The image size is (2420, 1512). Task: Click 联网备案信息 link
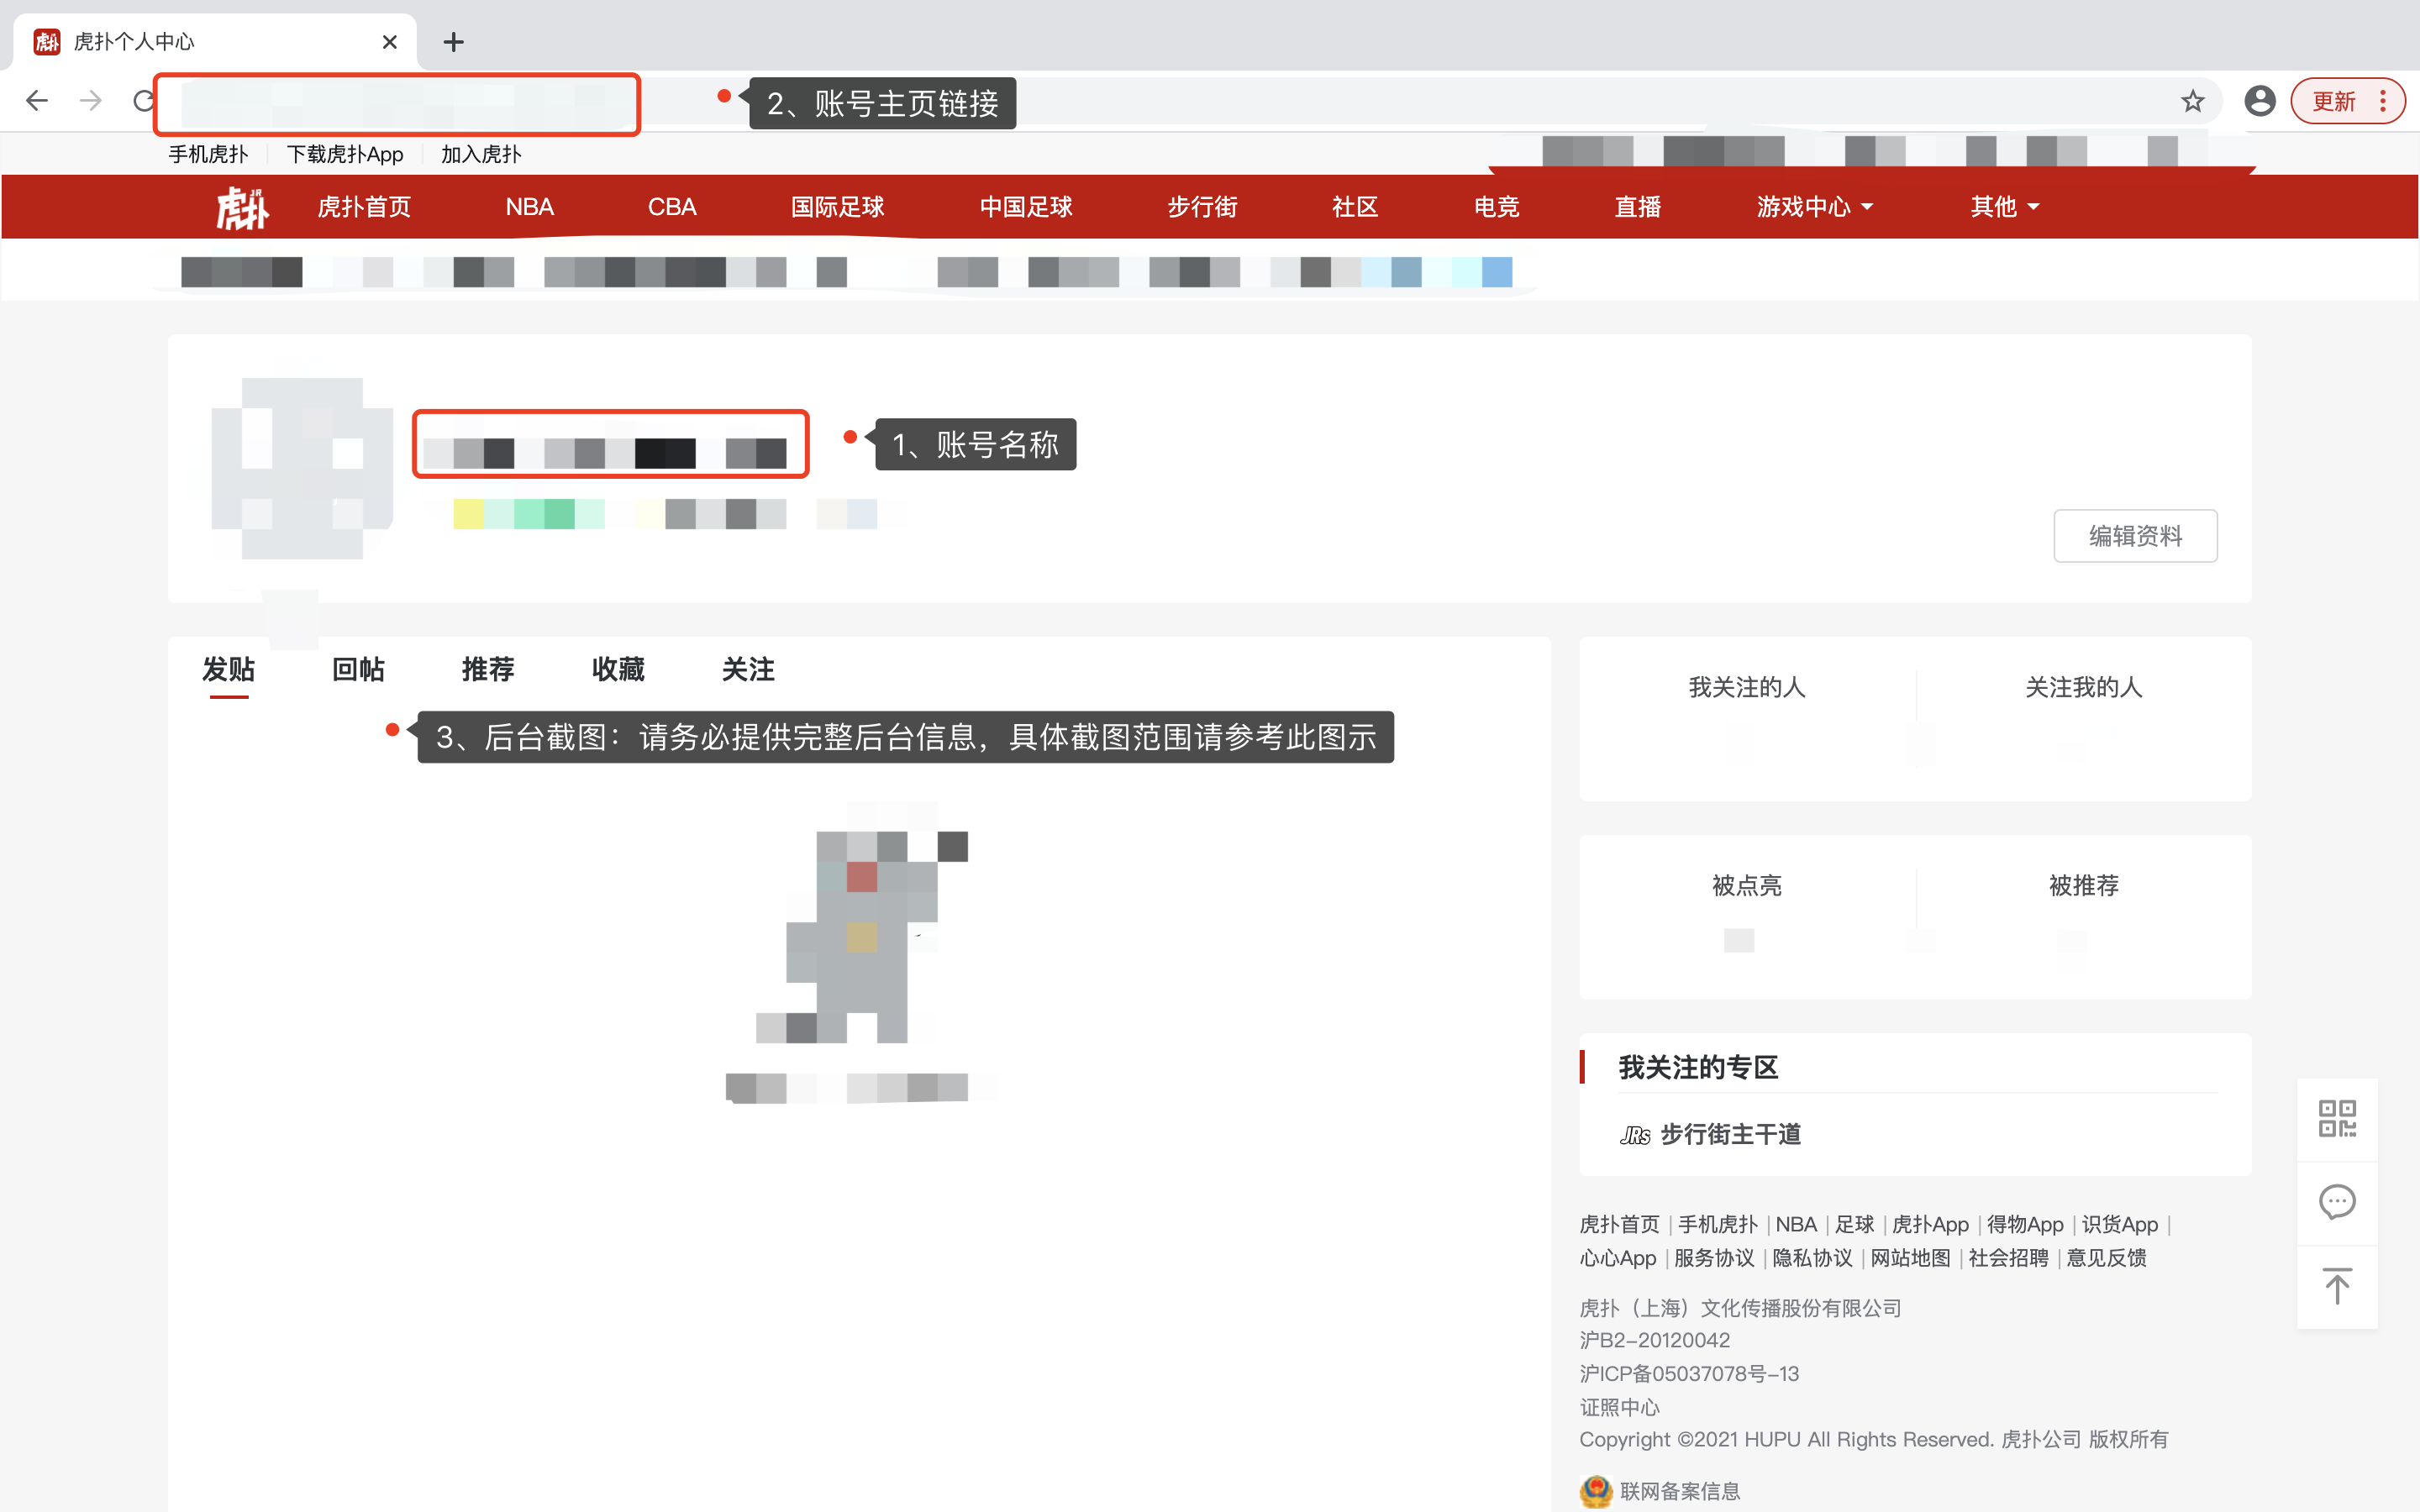point(1680,1491)
